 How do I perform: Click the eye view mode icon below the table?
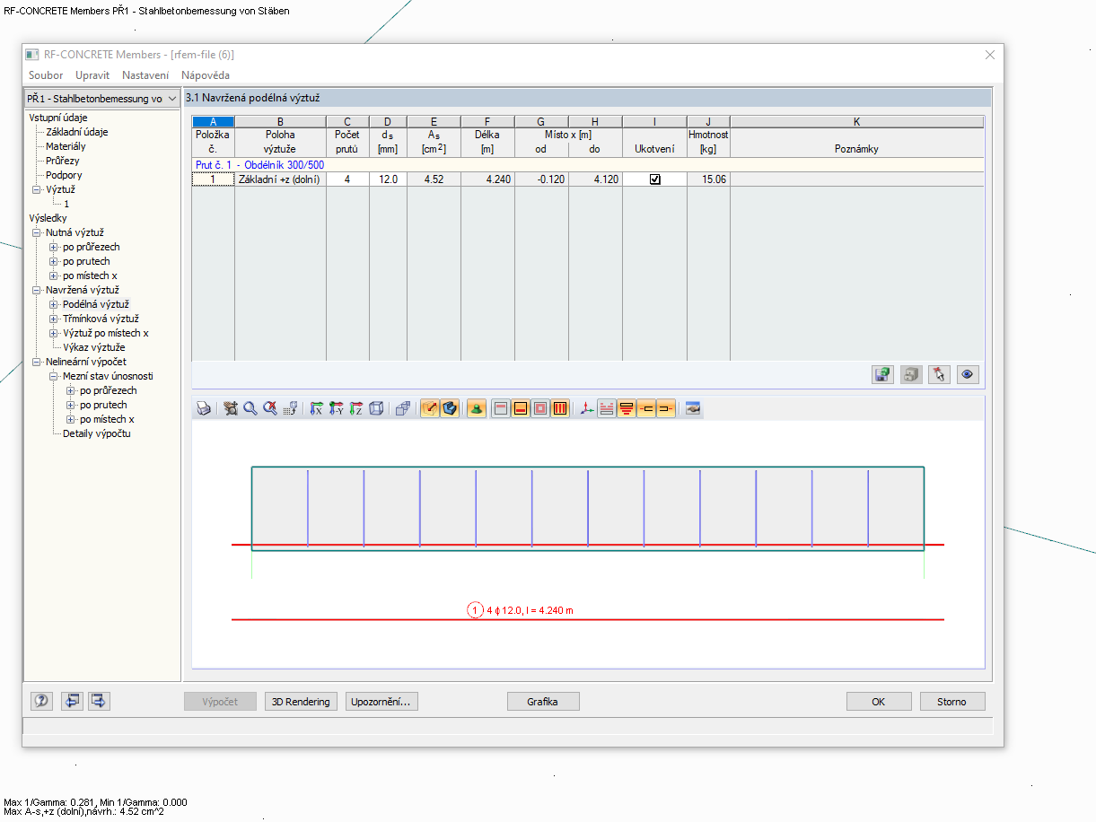968,374
